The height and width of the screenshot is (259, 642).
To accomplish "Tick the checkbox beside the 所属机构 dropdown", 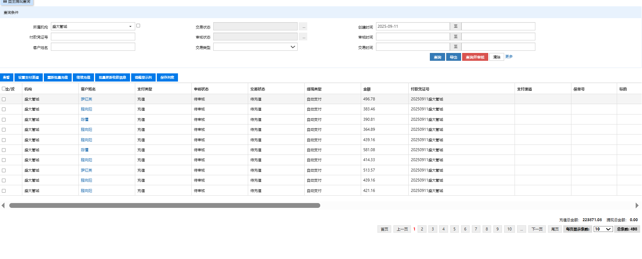I will tap(138, 26).
